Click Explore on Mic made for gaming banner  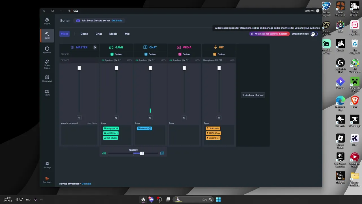point(283,34)
